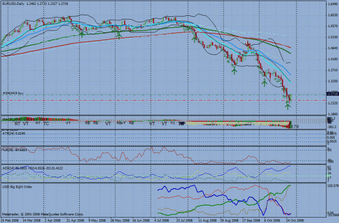Click the 2 Apr 2008 date label
This screenshot has width=339, height=223.
pyautogui.click(x=53, y=220)
